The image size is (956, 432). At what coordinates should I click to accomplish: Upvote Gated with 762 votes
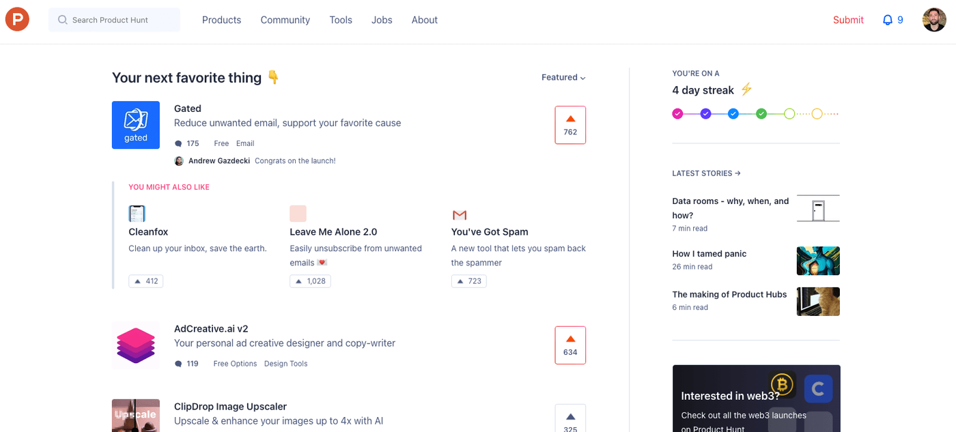570,125
